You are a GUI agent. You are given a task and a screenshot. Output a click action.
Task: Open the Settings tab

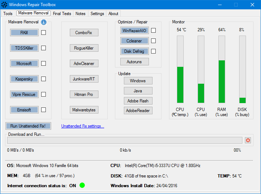pyautogui.click(x=97, y=14)
